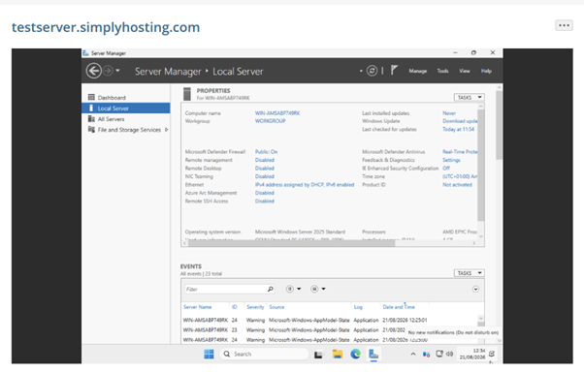Expand the File and Storage Services arrow

167,130
